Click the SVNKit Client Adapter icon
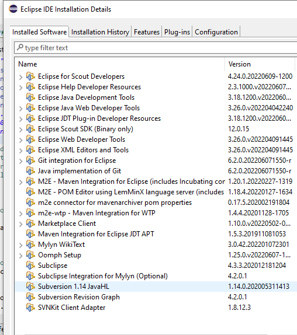Screen dimensions: 297x335 pos(30,307)
